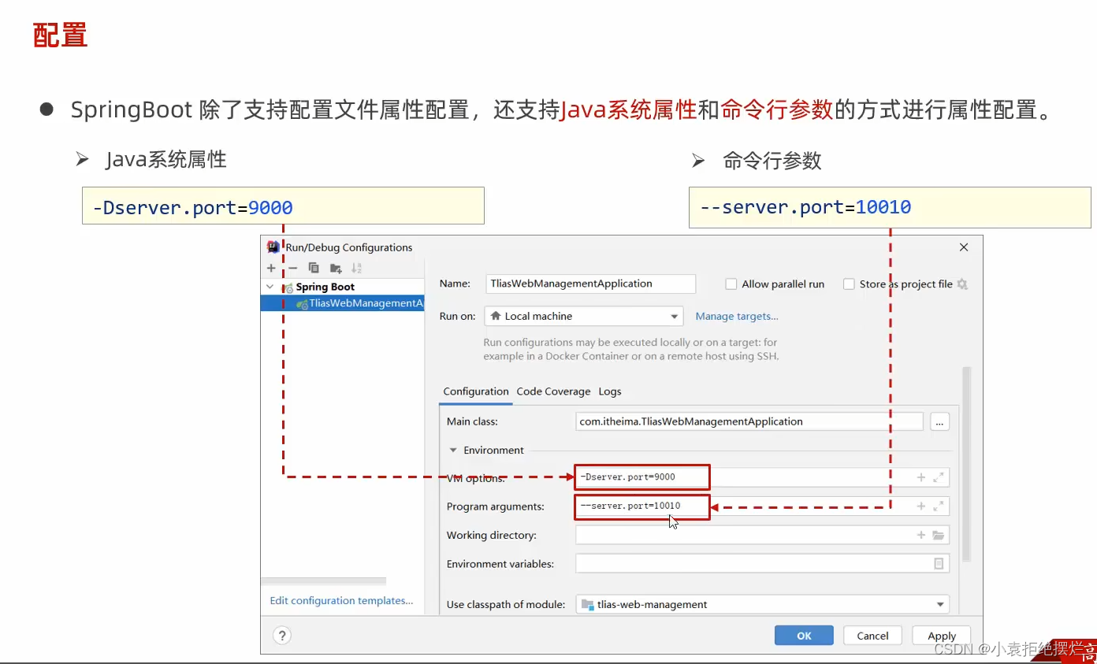Click horizontal scrollbar under configuration tree
The height and width of the screenshot is (664, 1097).
[323, 581]
